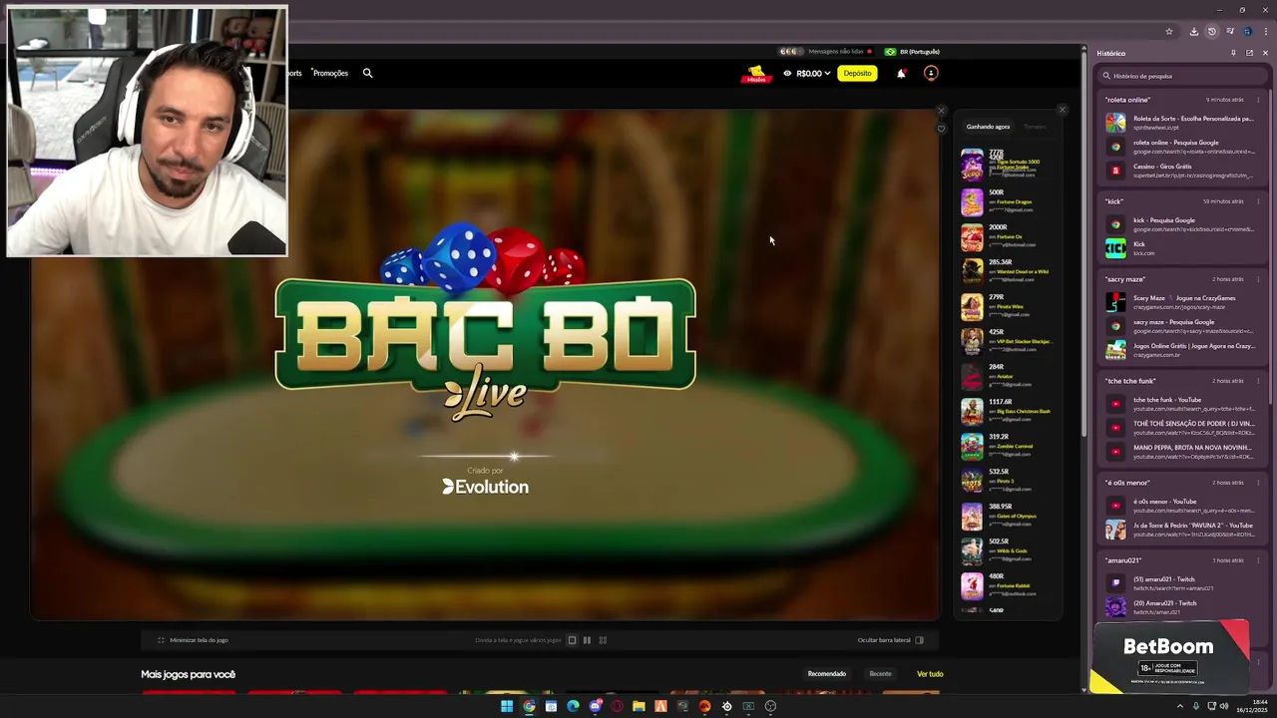Open more options for "amaru021" group
The image size is (1277, 718).
(x=1257, y=560)
